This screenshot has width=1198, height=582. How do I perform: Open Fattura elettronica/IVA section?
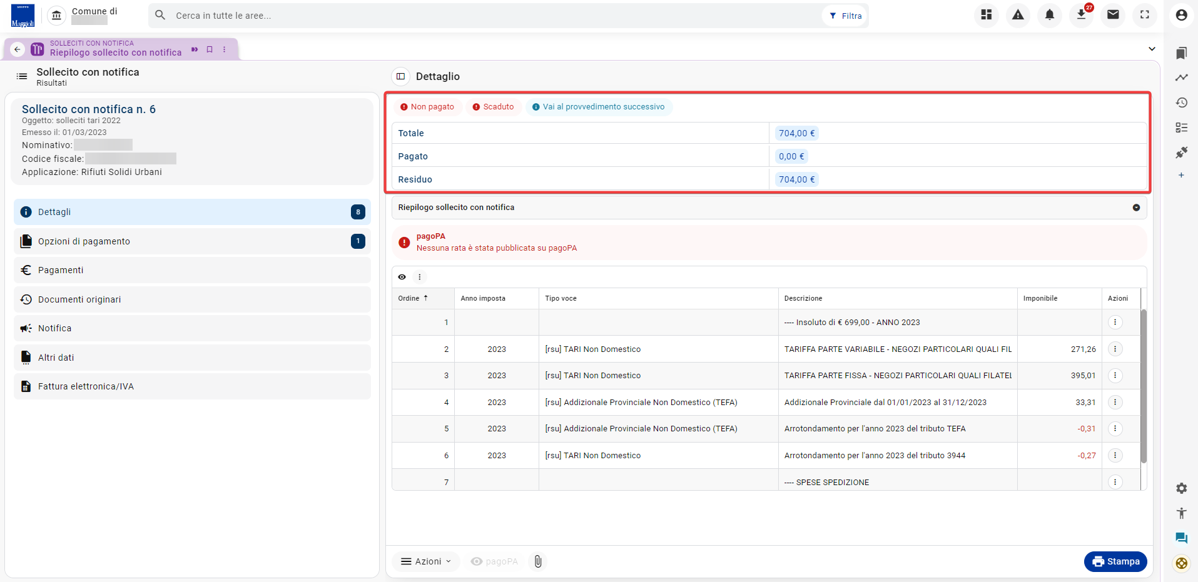point(192,386)
